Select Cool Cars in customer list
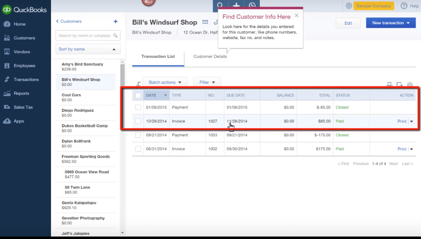This screenshot has height=239, width=421. 85,97
